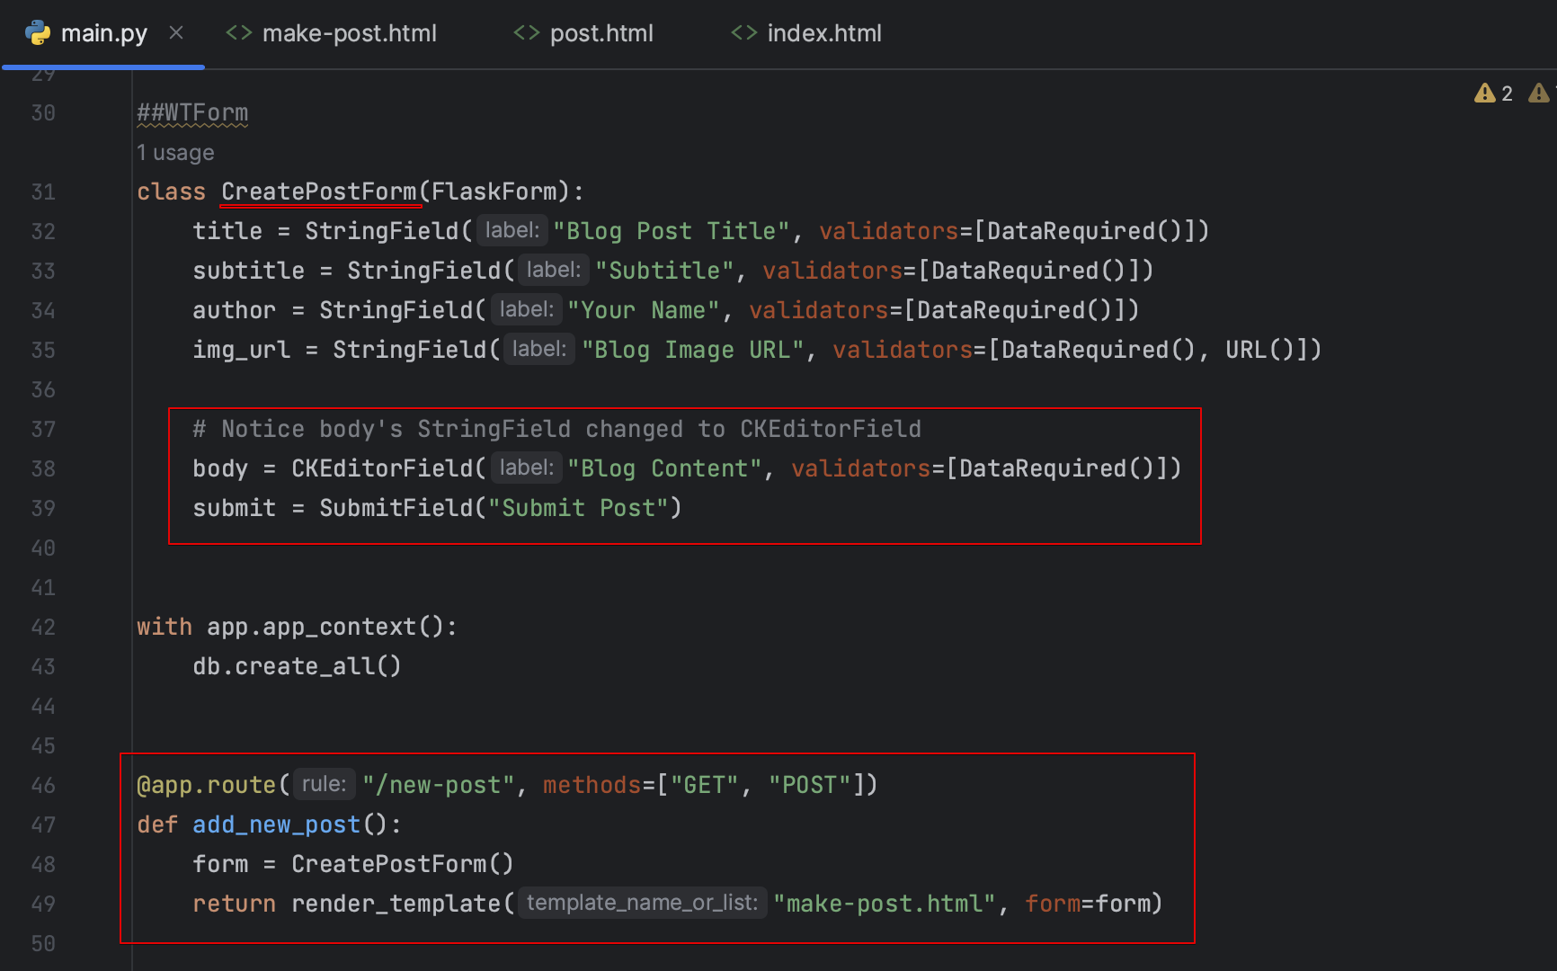The width and height of the screenshot is (1557, 971).
Task: Click line number 31 in the gutter
Action: click(43, 192)
